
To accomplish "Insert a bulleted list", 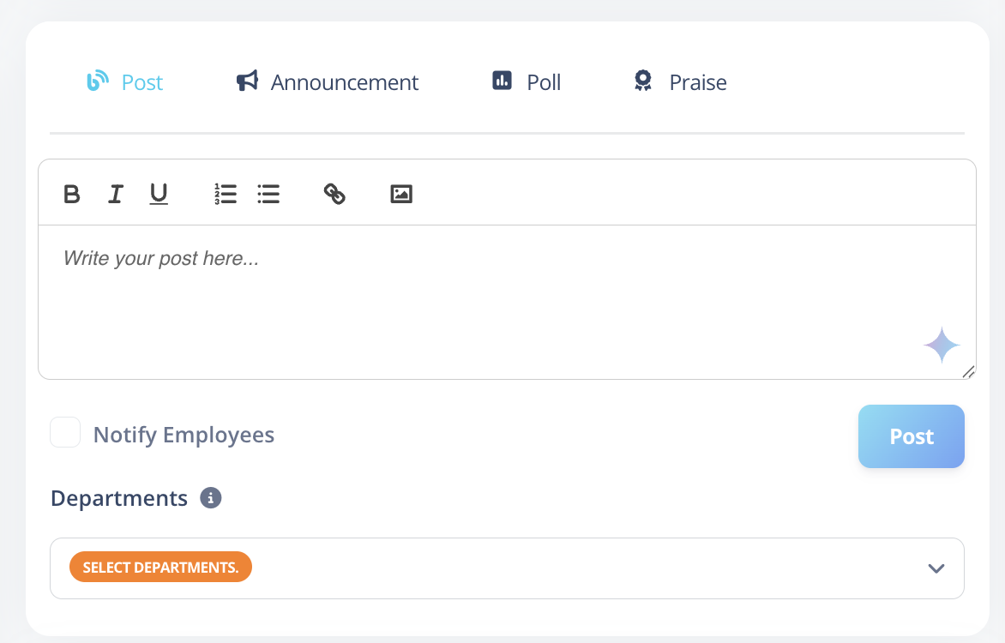I will (x=268, y=194).
